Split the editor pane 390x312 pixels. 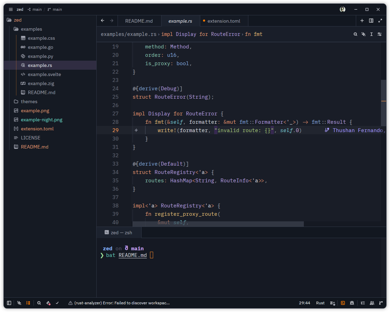(x=371, y=21)
